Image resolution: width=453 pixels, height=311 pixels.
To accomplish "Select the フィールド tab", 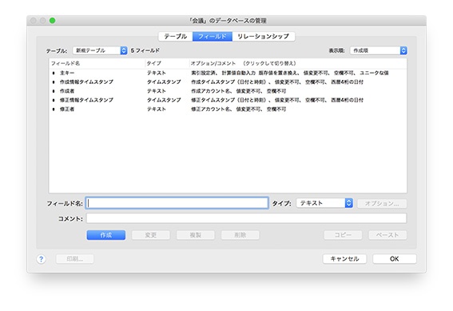I will tap(213, 37).
